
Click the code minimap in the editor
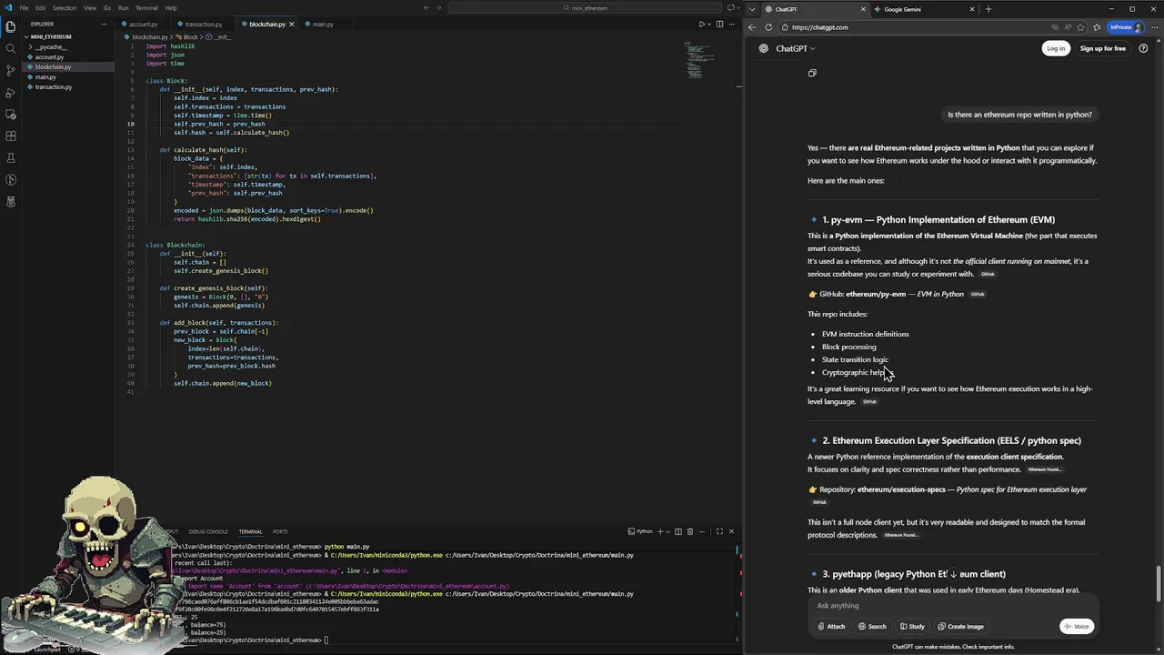click(x=697, y=61)
